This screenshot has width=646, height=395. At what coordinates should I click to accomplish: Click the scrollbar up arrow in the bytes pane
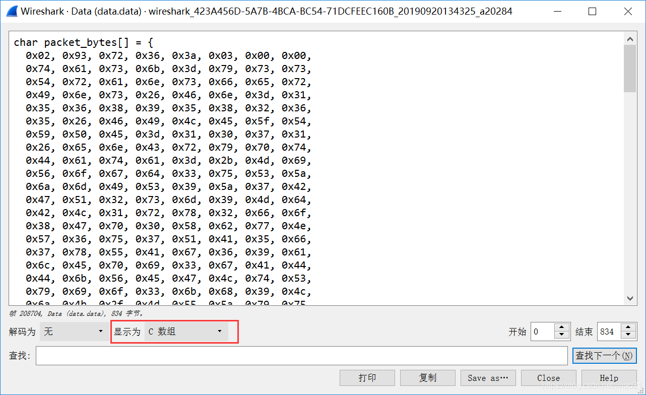[x=630, y=38]
